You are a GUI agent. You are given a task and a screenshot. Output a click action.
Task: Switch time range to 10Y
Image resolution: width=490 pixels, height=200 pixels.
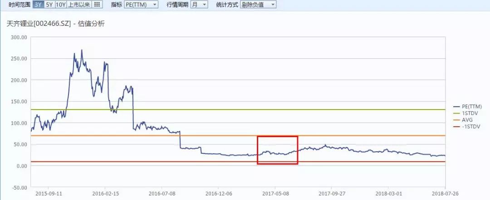coord(61,5)
